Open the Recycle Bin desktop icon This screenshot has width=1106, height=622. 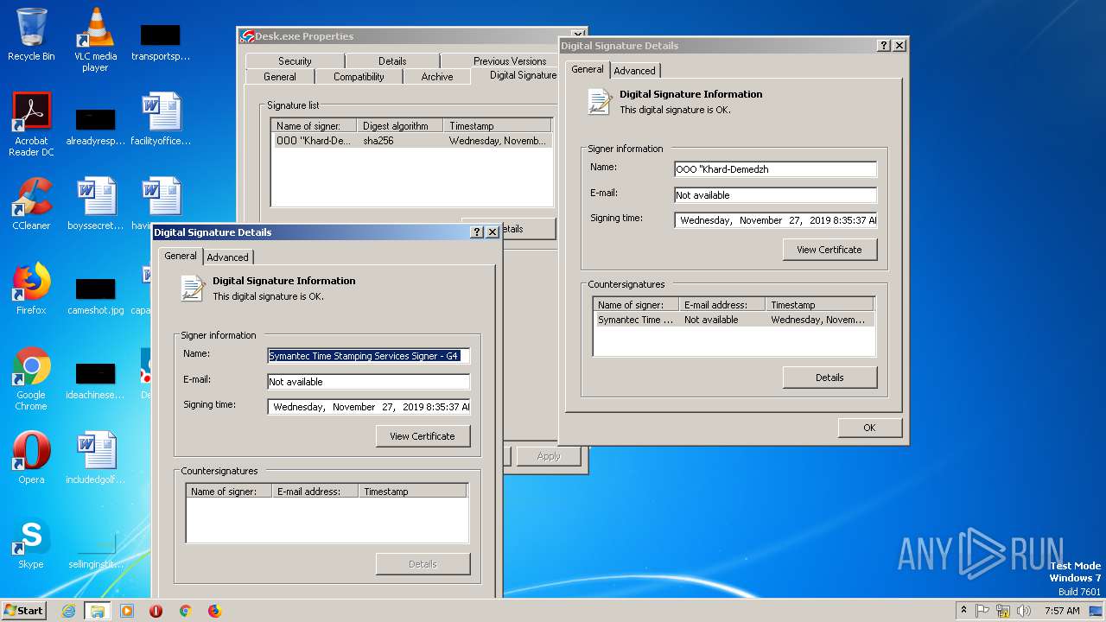31,35
